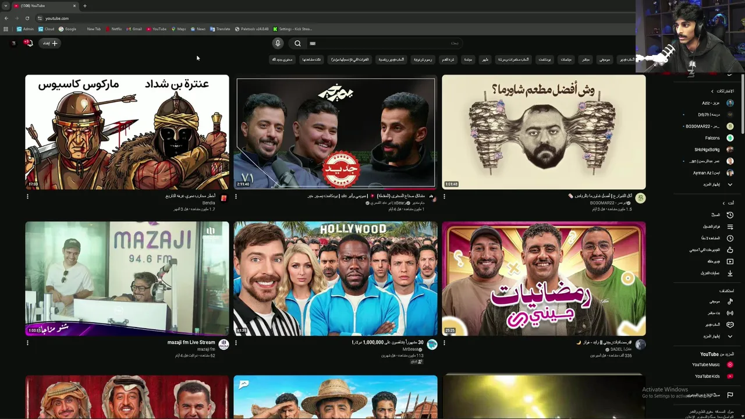Open the three-dot menu for shawarma video
This screenshot has width=745, height=419.
[x=444, y=197]
